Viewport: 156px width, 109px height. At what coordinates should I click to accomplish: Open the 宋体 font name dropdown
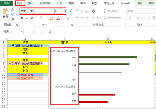pos(53,11)
